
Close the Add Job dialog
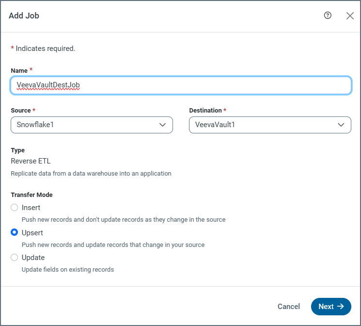350,16
